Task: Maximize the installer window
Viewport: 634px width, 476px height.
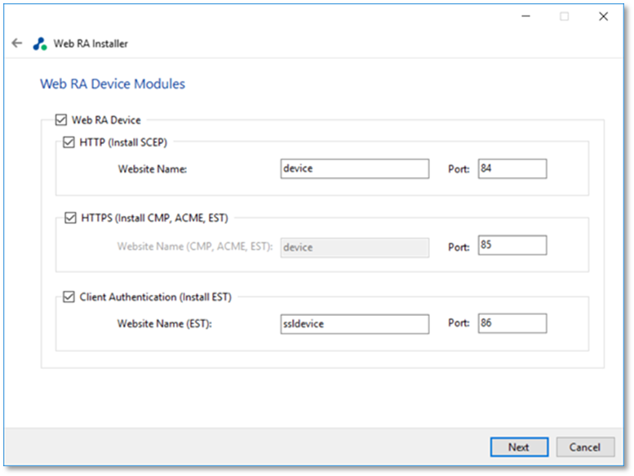Action: [564, 16]
